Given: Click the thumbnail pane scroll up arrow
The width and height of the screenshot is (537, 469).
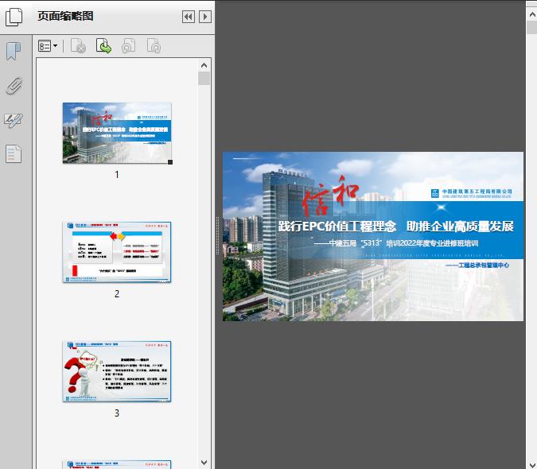Looking at the screenshot, I should 204,65.
